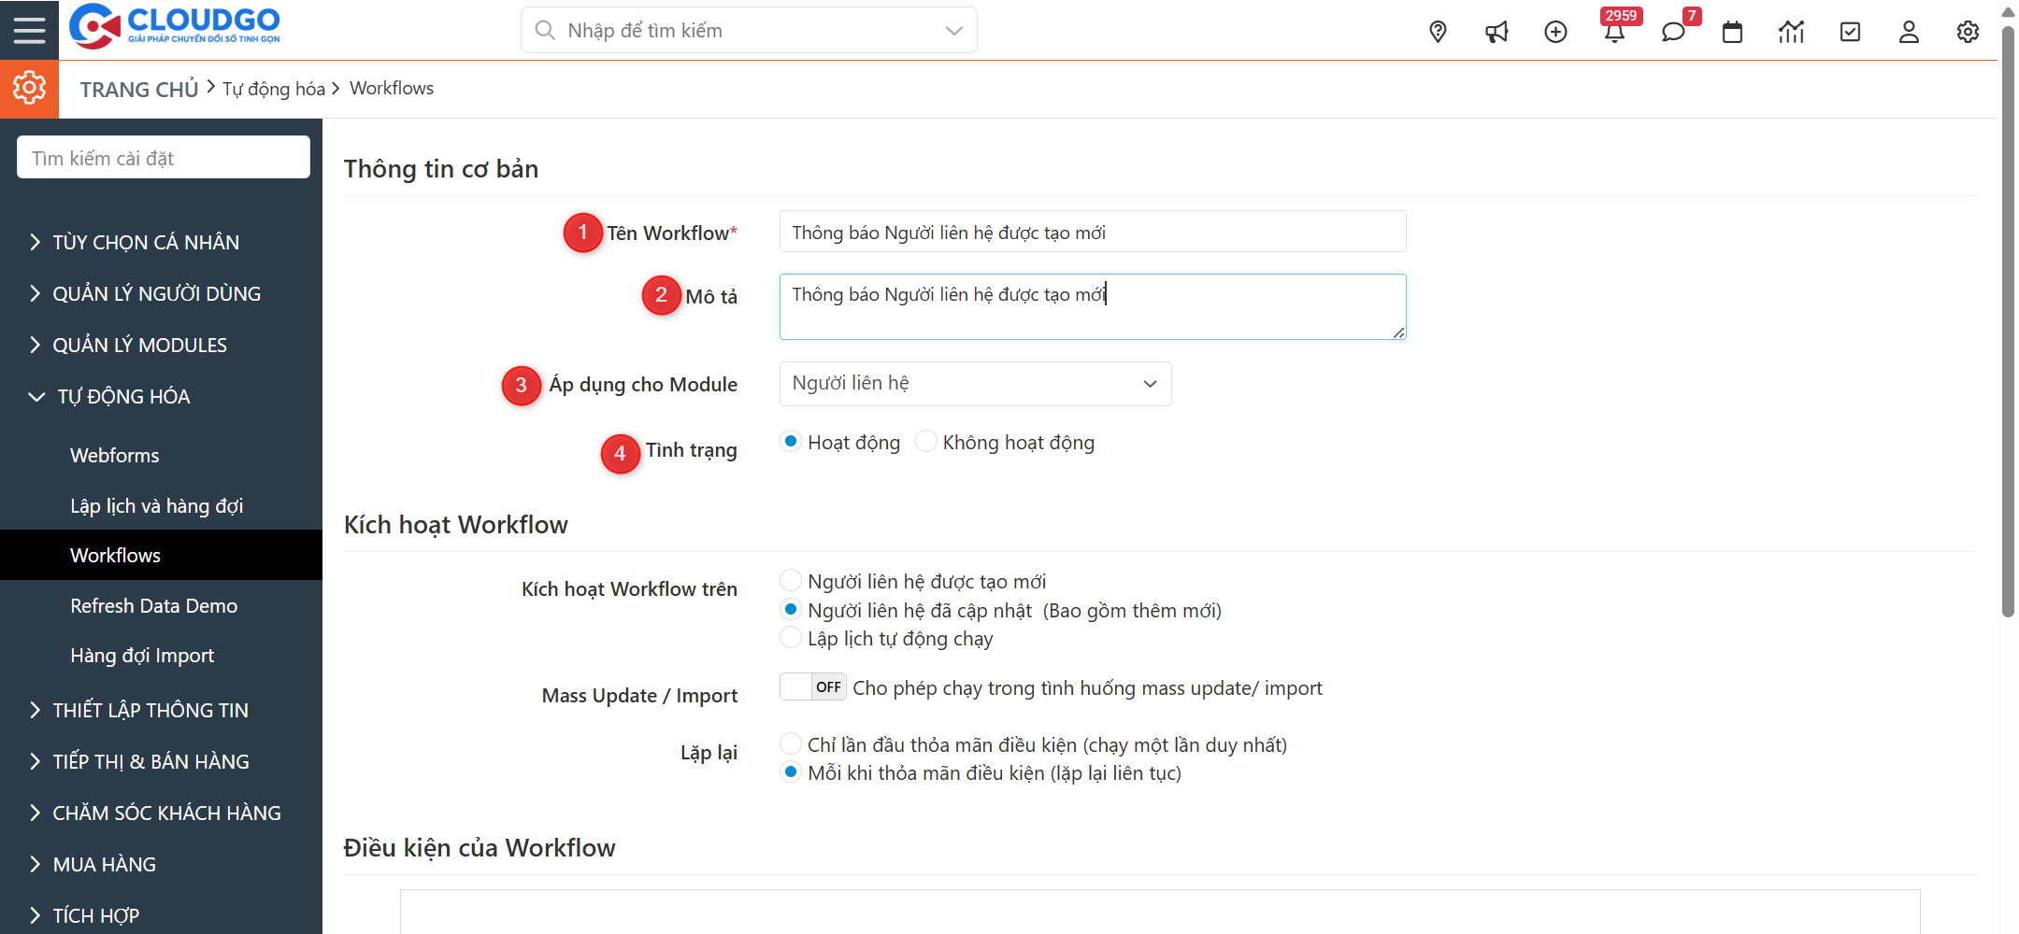Viewport: 2019px width, 934px height.
Task: Open the chat messages panel
Action: (x=1673, y=31)
